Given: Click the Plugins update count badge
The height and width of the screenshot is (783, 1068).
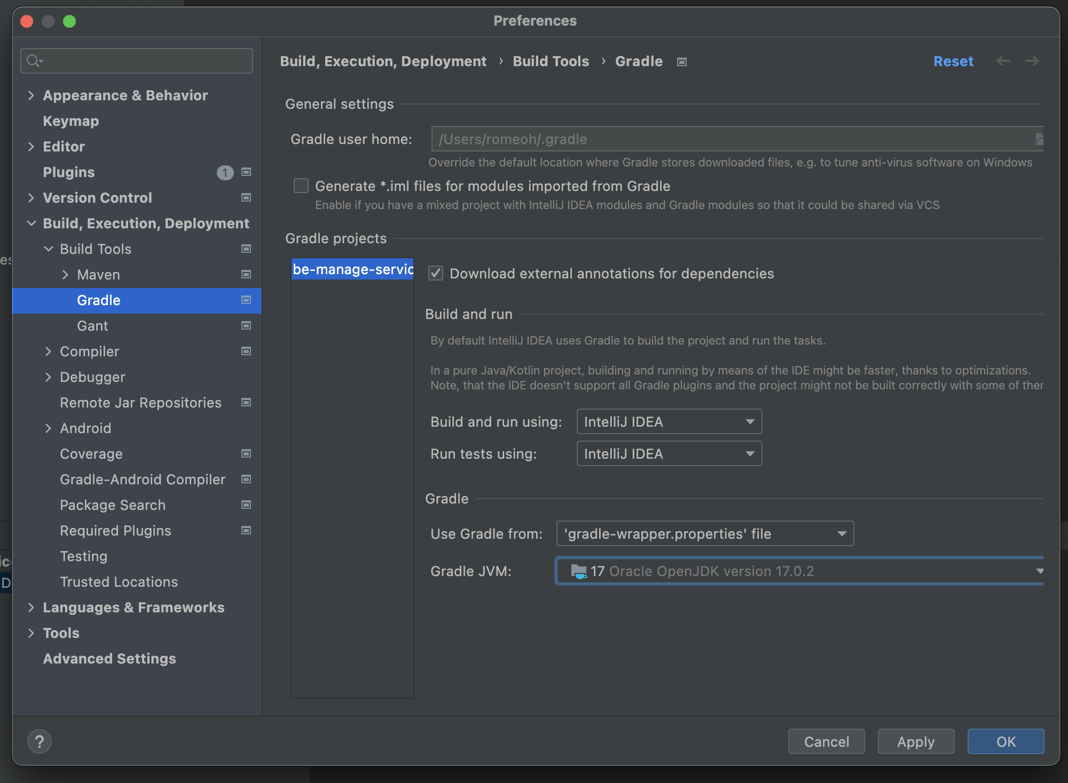Looking at the screenshot, I should pos(225,172).
